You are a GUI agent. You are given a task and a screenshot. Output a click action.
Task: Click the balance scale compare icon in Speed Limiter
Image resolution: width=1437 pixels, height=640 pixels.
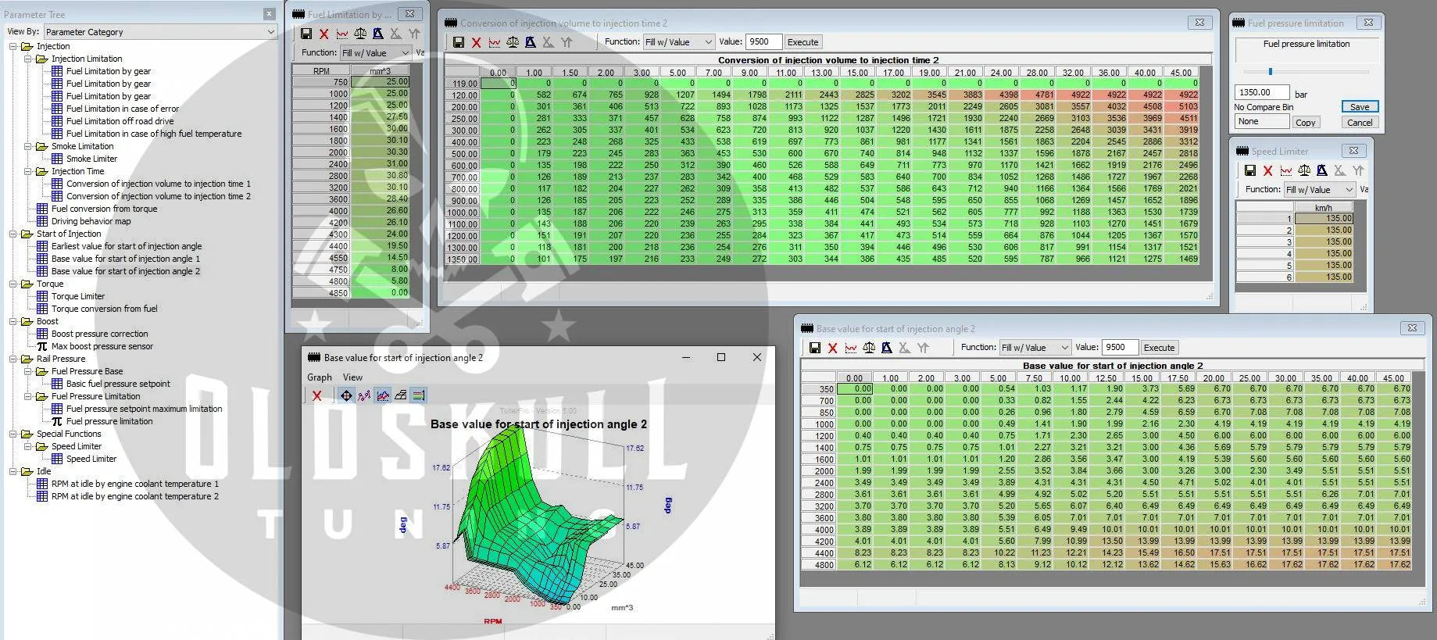click(1303, 170)
